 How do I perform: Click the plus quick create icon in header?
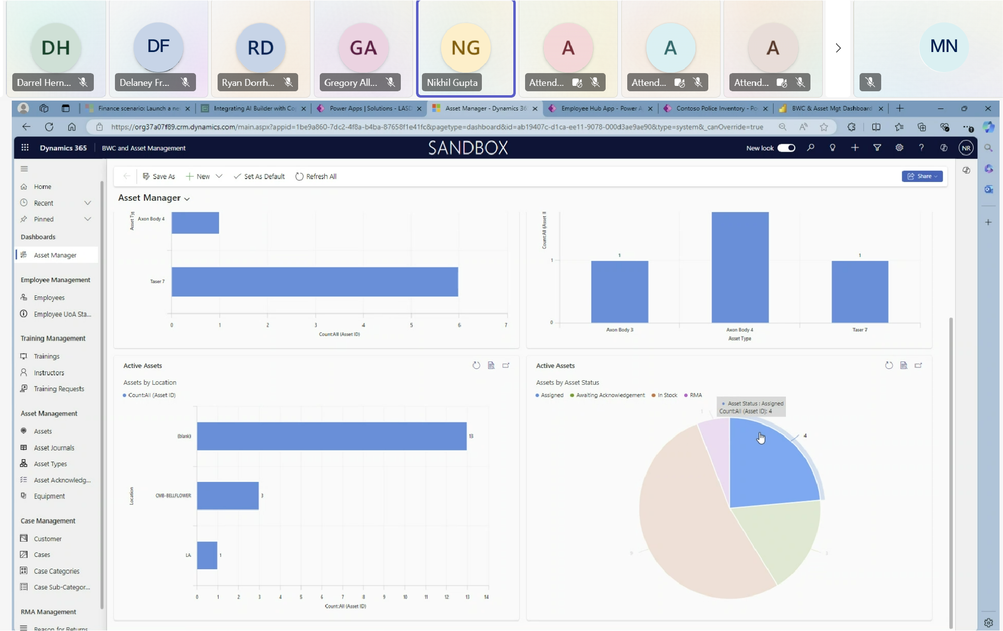point(855,148)
